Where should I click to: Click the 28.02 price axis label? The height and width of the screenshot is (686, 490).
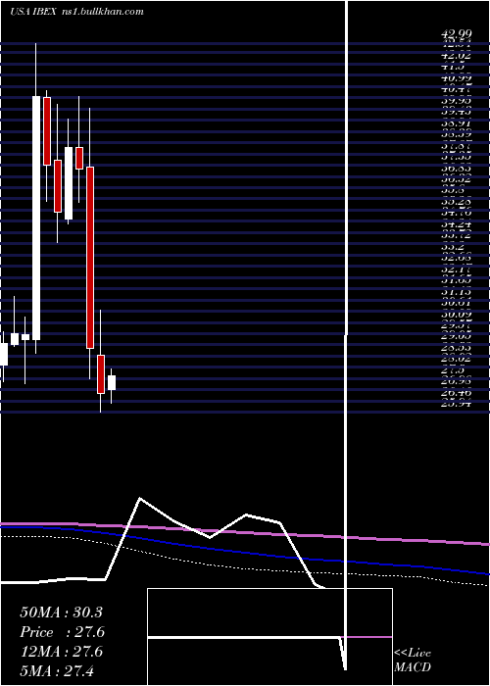pyautogui.click(x=457, y=360)
